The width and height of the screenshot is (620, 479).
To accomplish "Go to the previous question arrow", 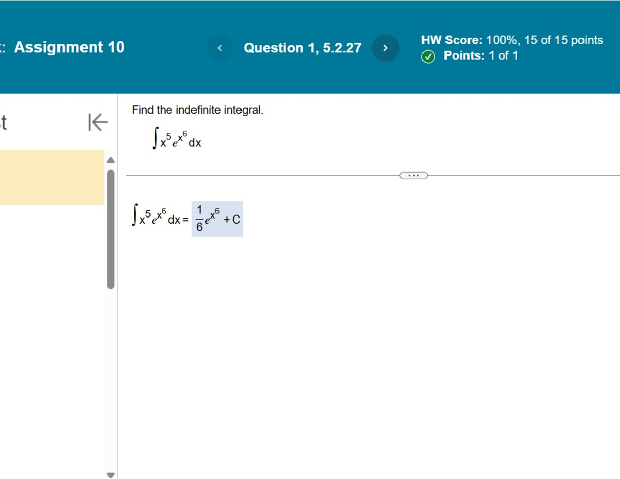I will pyautogui.click(x=220, y=48).
